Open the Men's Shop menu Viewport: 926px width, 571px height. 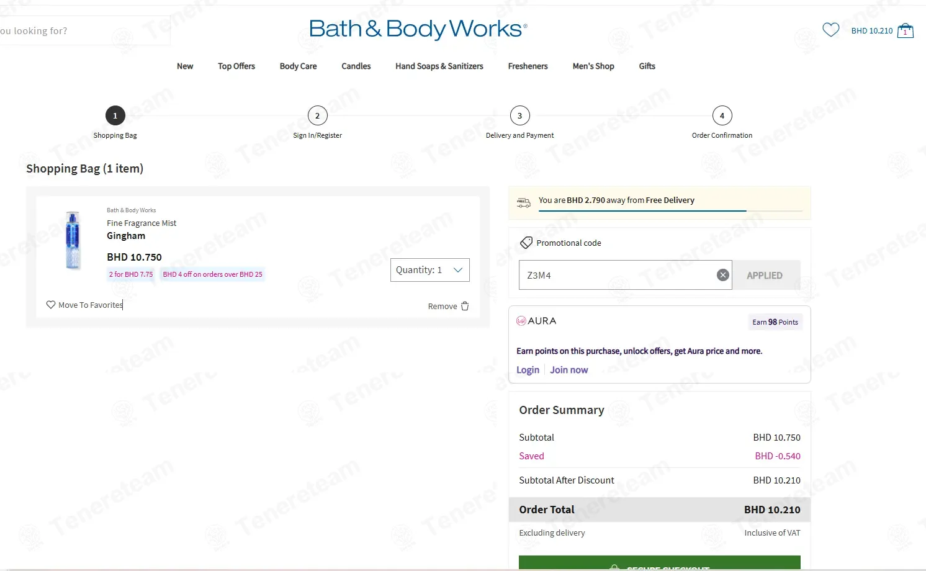click(593, 66)
